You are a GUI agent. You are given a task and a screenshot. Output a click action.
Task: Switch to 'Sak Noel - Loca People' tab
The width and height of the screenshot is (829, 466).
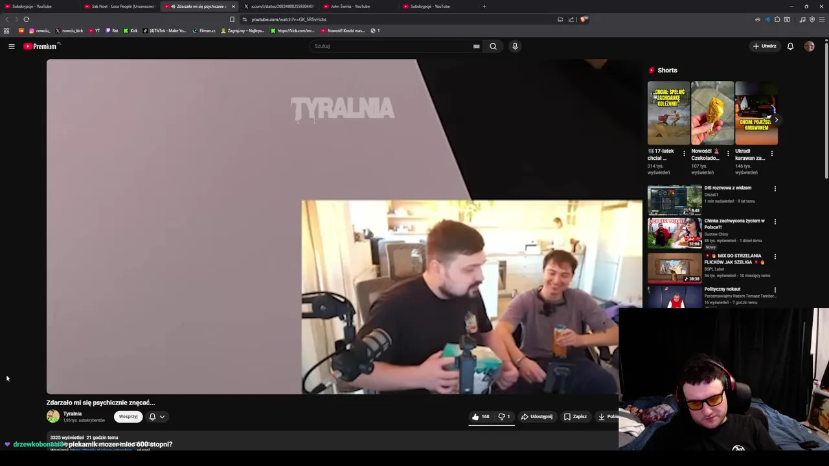[x=119, y=6]
